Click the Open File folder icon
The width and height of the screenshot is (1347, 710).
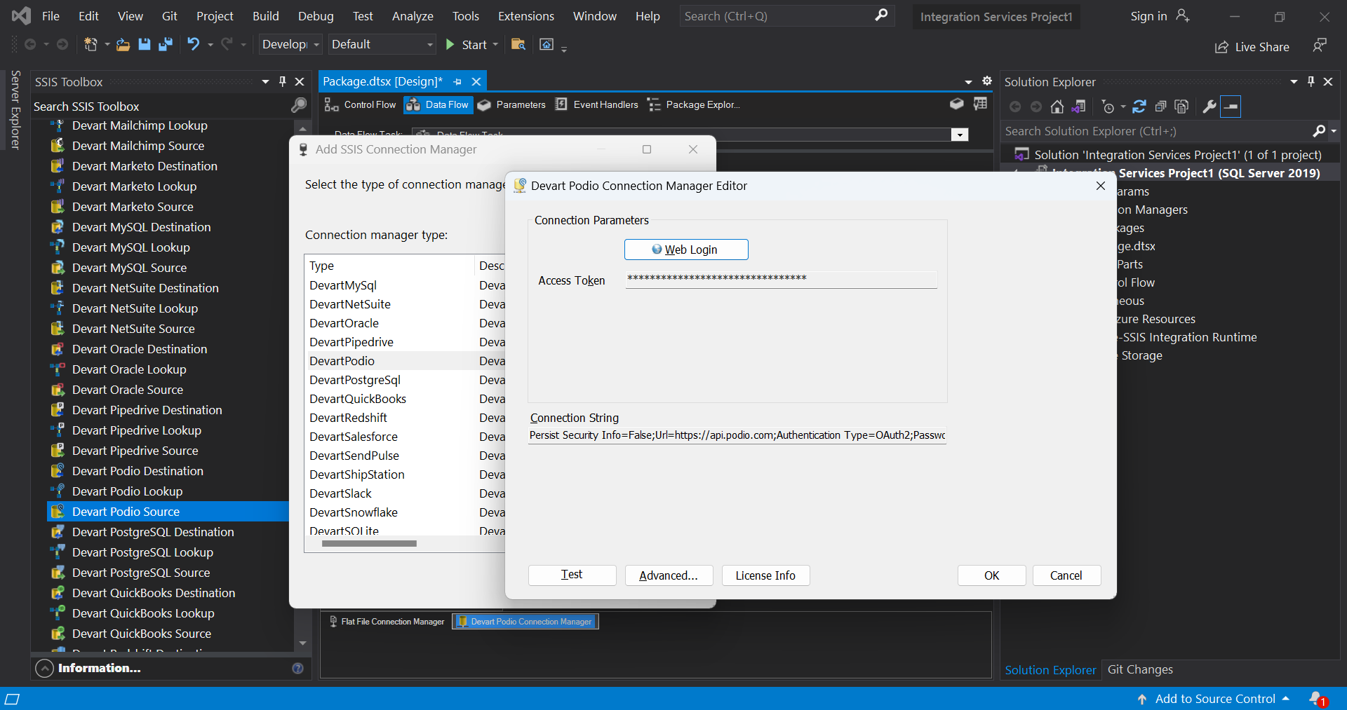point(123,45)
